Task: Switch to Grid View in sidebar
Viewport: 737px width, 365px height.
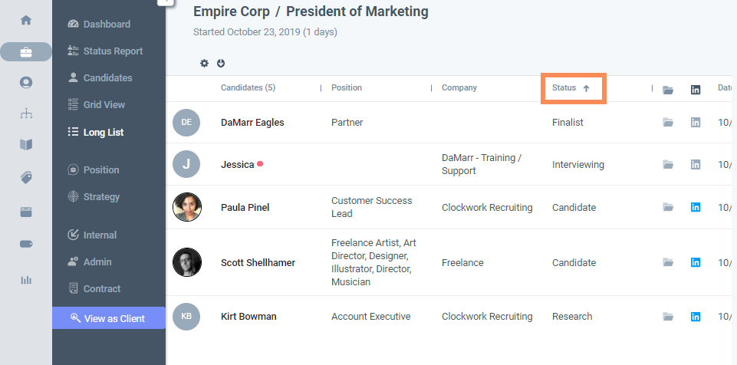Action: point(104,104)
